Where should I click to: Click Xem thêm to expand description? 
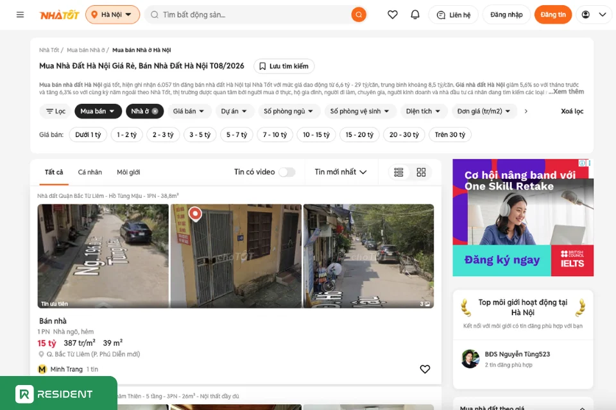coord(568,92)
